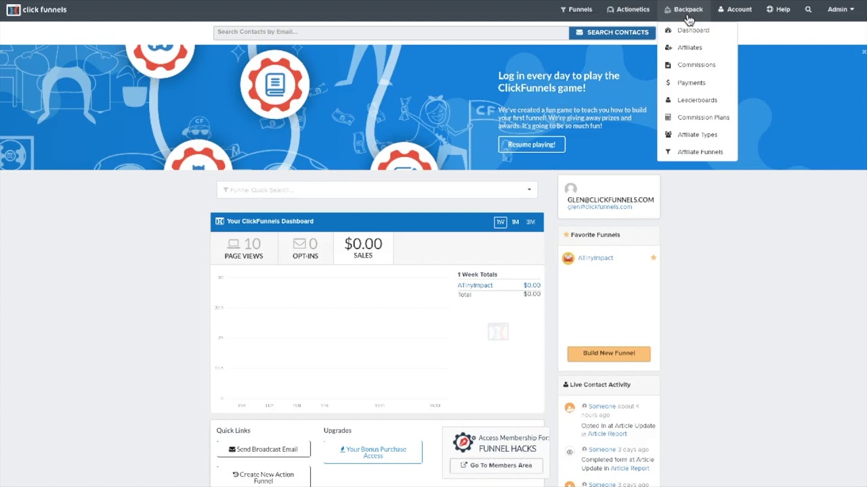Select Commissions in Backpack dropdown
The width and height of the screenshot is (867, 487).
point(696,65)
